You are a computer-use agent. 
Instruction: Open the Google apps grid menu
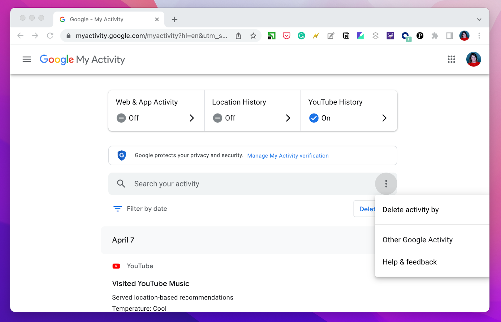click(451, 59)
